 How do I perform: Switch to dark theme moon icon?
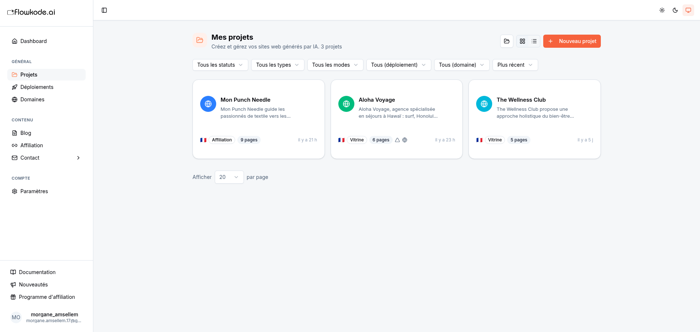[675, 10]
